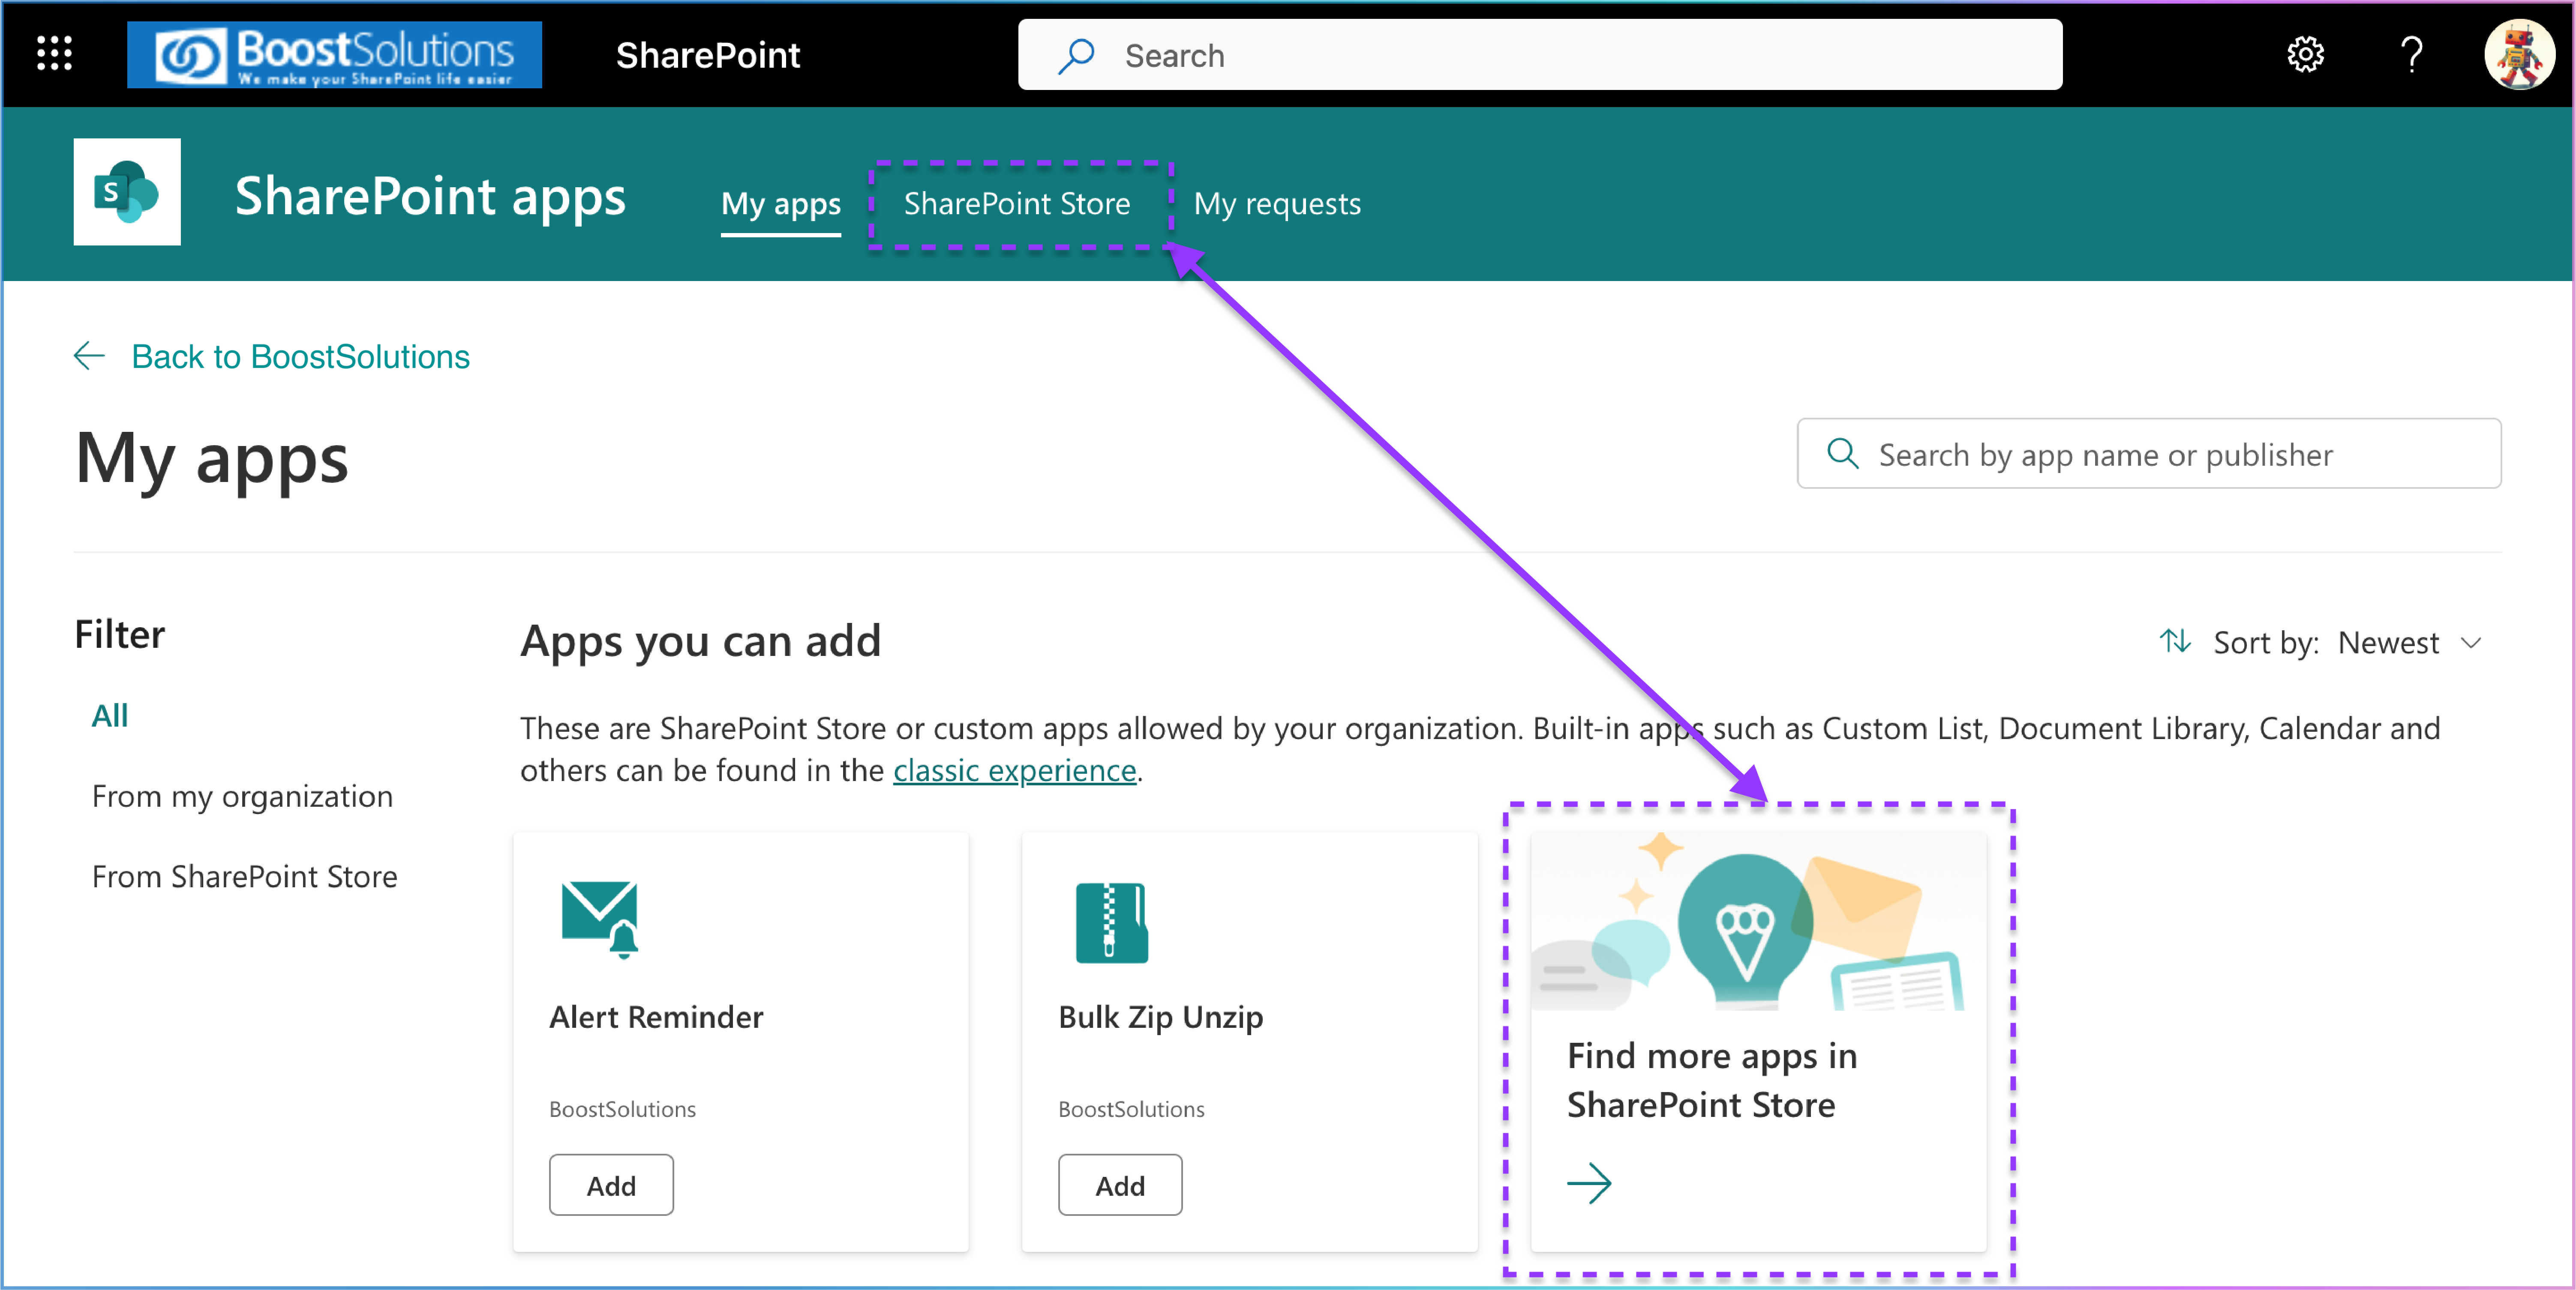Select the All filter

pyautogui.click(x=110, y=715)
